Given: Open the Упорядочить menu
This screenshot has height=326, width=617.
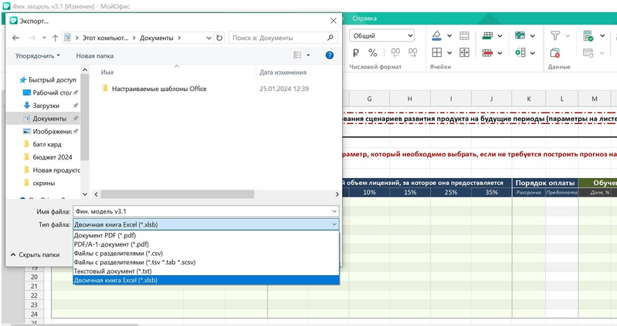Looking at the screenshot, I should [37, 55].
